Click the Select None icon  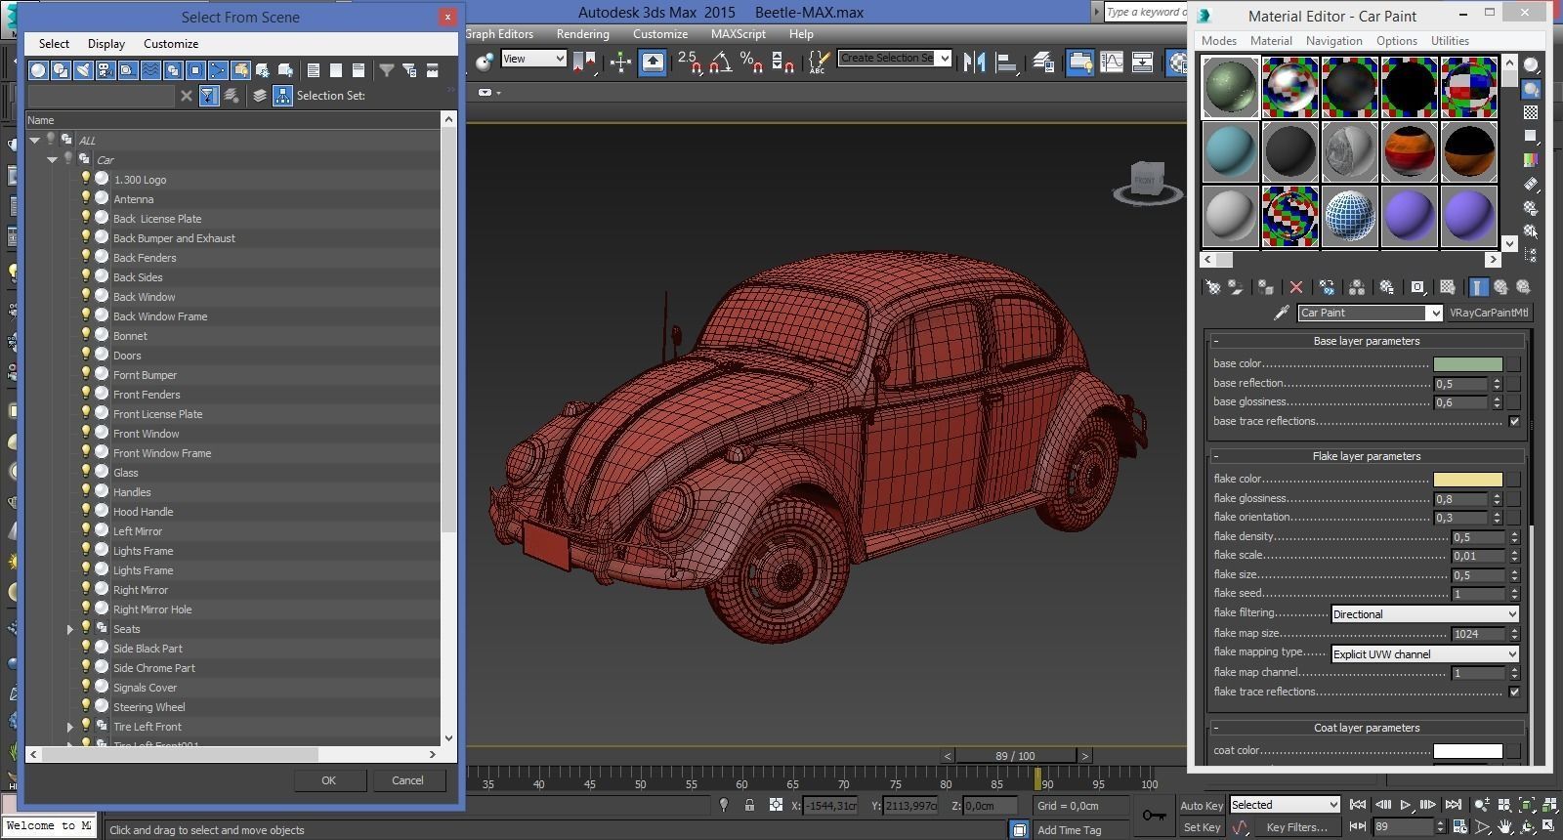tap(336, 70)
